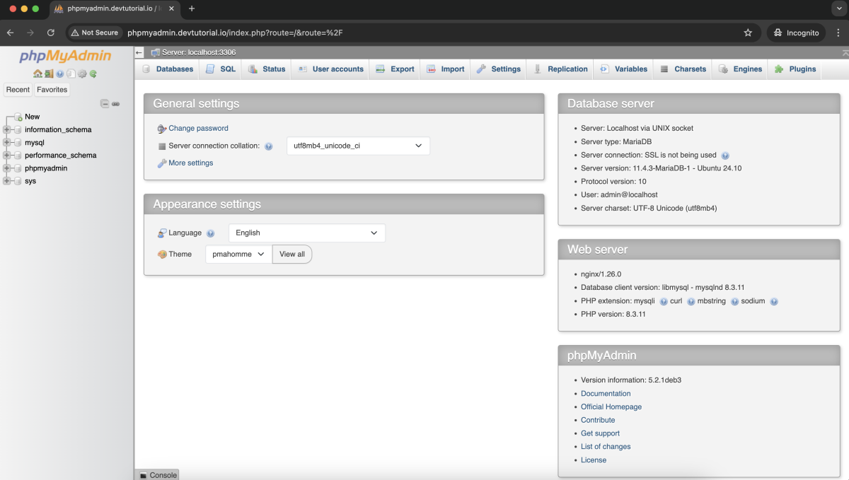Reload the browser page
The height and width of the screenshot is (480, 849).
pos(50,33)
